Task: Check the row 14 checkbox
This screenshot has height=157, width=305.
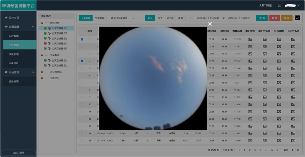Action: pos(82,133)
